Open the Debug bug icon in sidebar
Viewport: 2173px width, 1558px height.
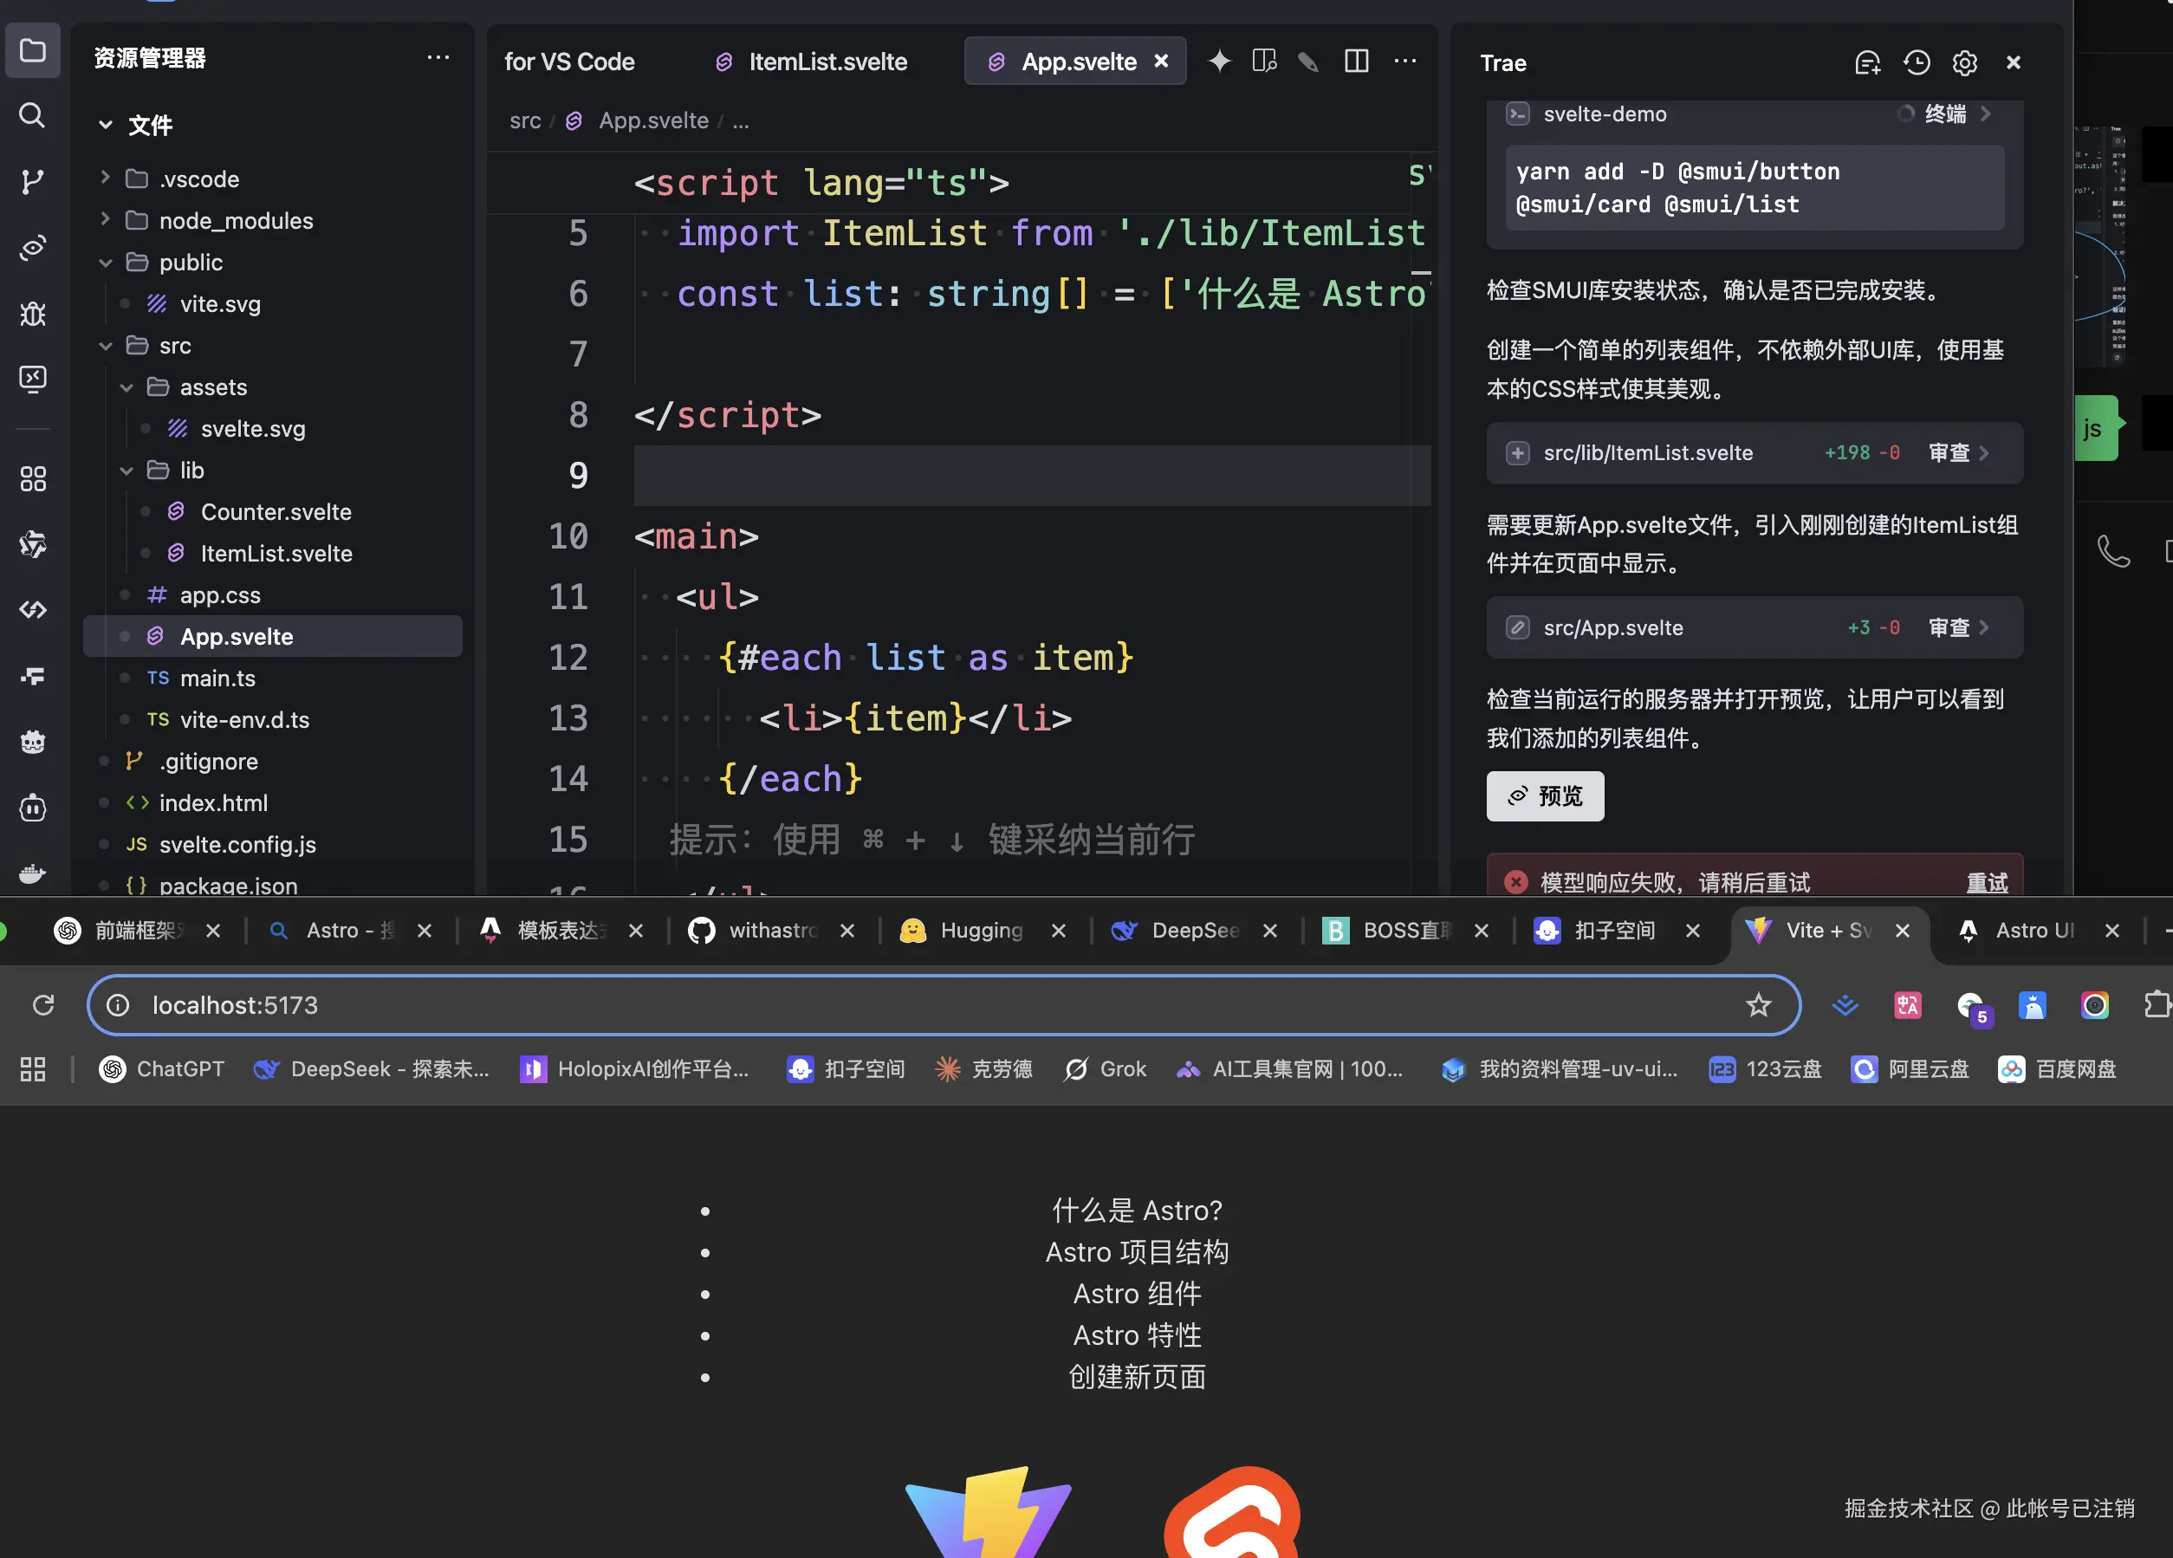[31, 315]
